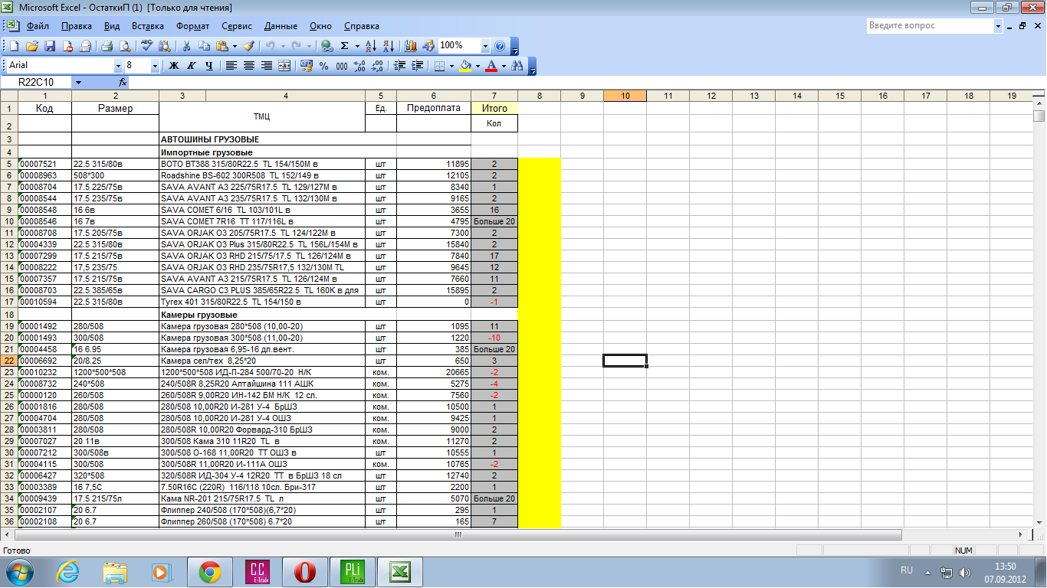Sort descending with the Я-А icon

(x=389, y=46)
